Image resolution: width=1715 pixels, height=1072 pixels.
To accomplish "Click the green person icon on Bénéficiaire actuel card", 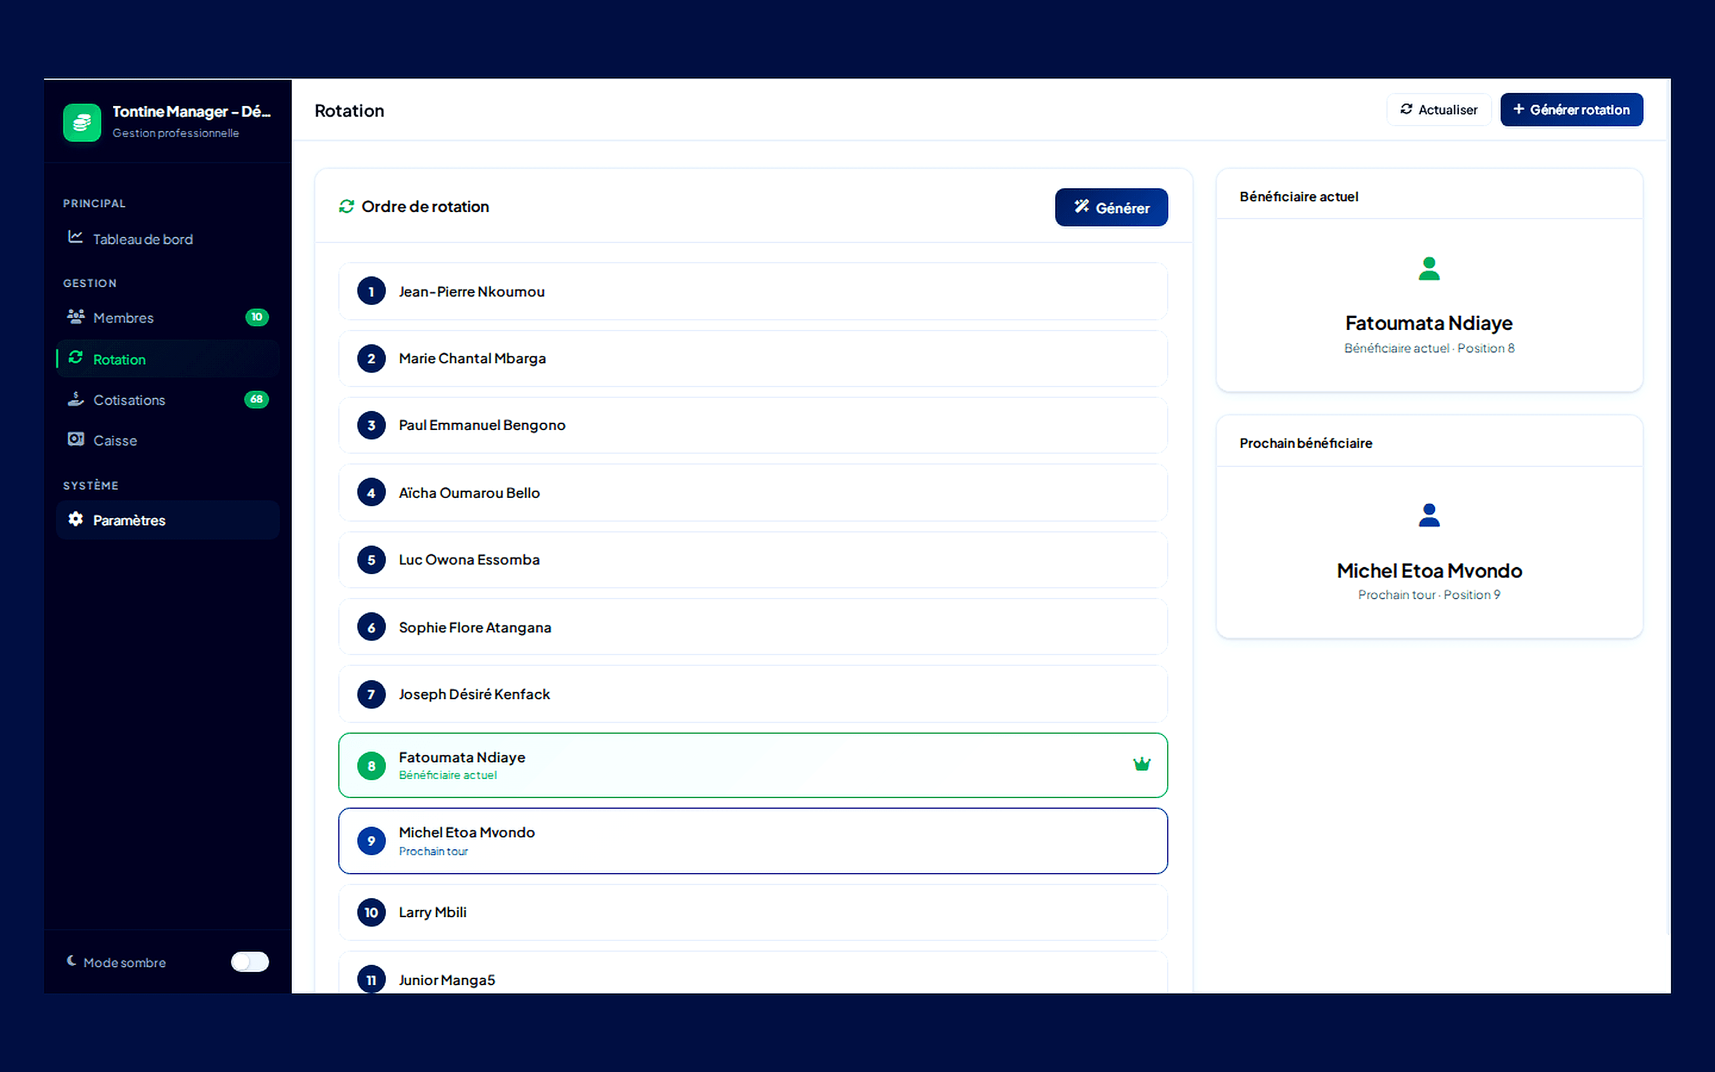I will pos(1429,268).
